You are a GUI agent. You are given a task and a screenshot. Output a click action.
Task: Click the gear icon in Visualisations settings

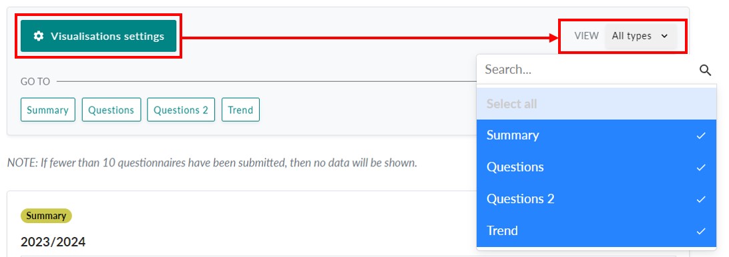(39, 36)
